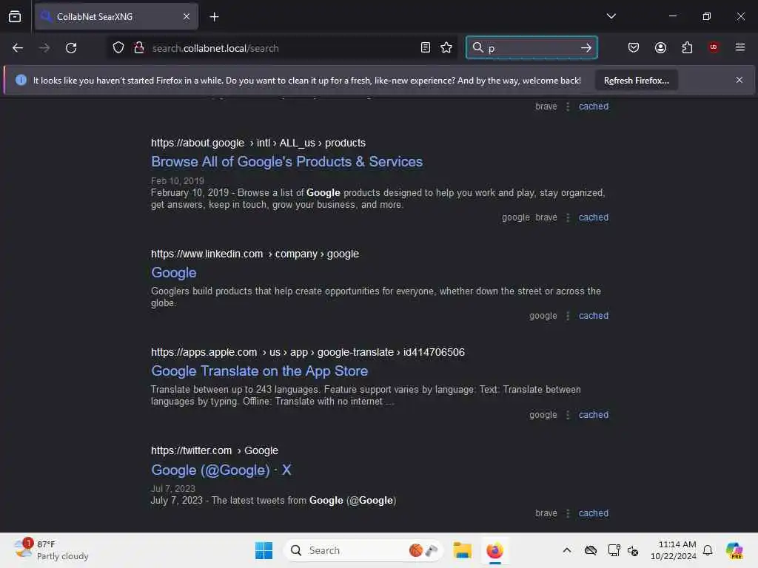Image resolution: width=758 pixels, height=568 pixels.
Task: Open Pocket save icon
Action: click(x=634, y=47)
